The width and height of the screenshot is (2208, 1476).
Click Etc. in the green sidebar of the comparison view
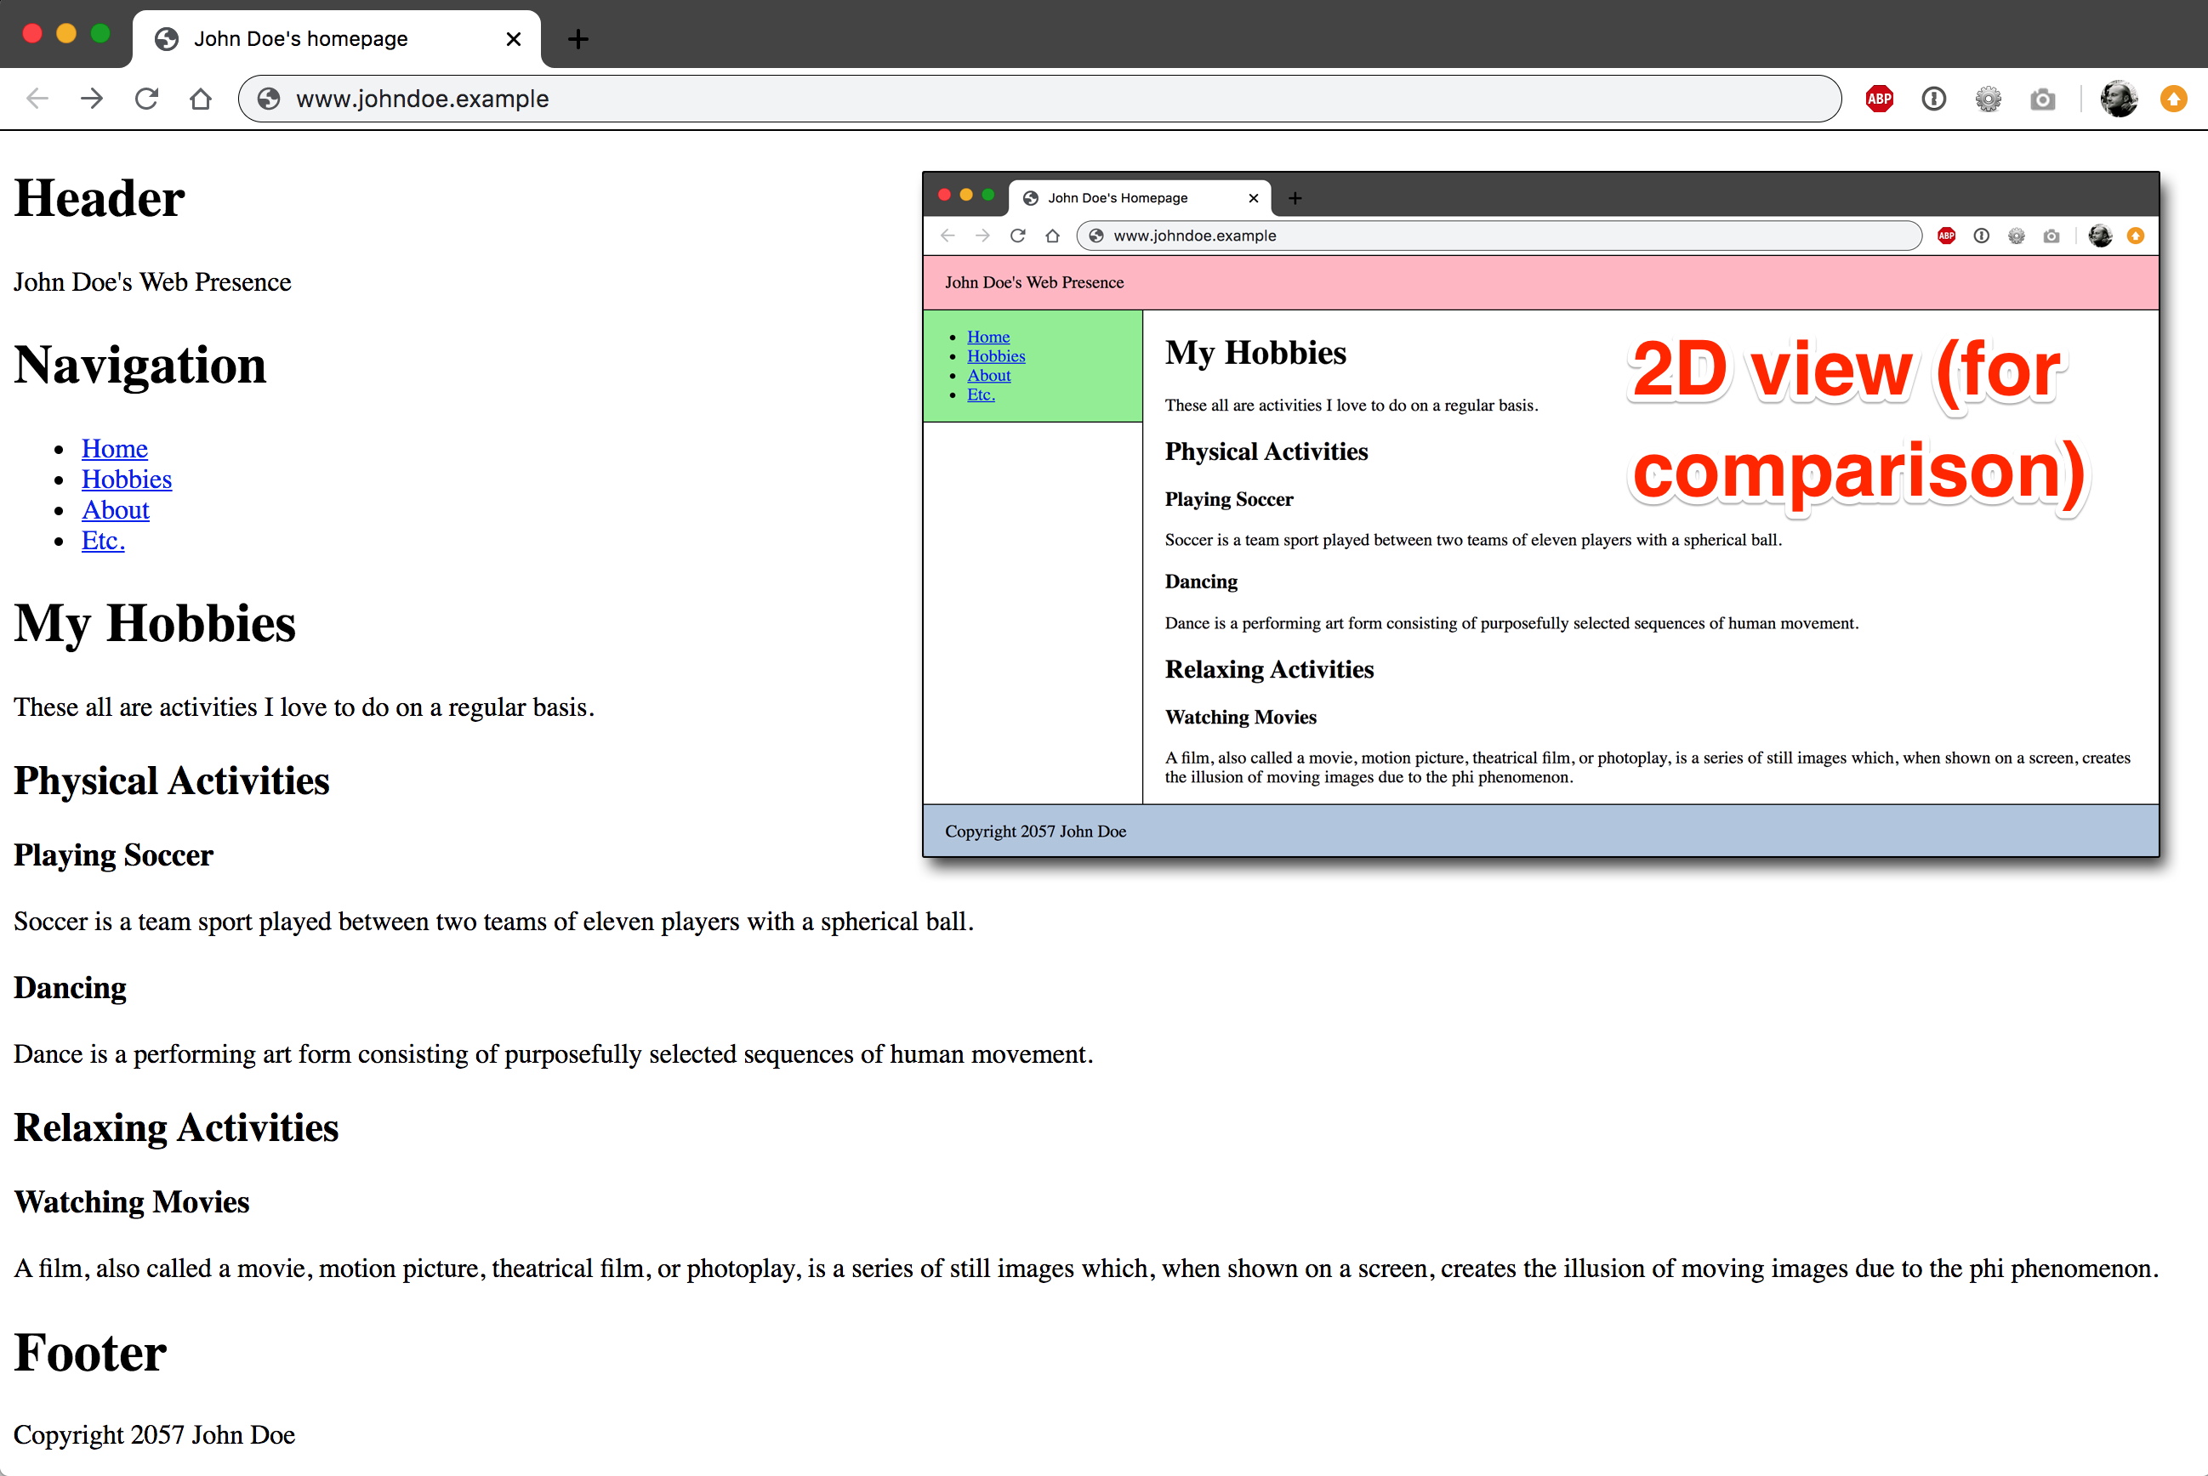coord(982,394)
